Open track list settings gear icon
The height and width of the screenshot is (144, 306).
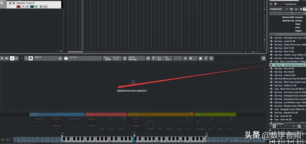tap(61, 51)
